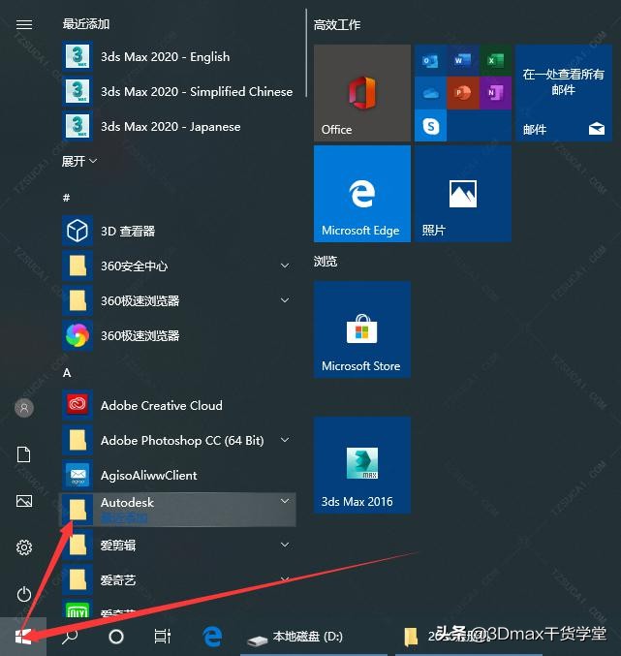Open the power options icon
Viewport: 621px width, 656px height.
[x=24, y=594]
